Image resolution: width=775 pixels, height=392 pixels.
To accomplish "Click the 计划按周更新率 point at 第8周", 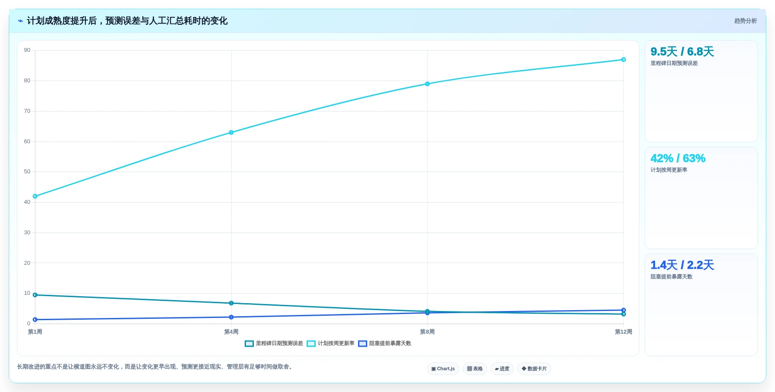I will coord(427,84).
